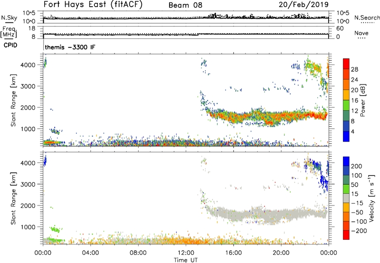
Task: Click the 'Freq. [MHz]' axis label
Action: pos(9,32)
